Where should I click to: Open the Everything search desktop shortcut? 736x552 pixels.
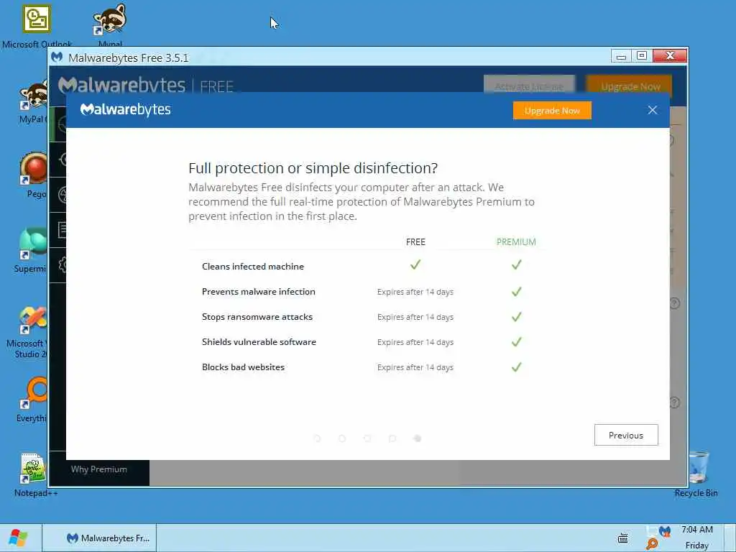[33, 393]
